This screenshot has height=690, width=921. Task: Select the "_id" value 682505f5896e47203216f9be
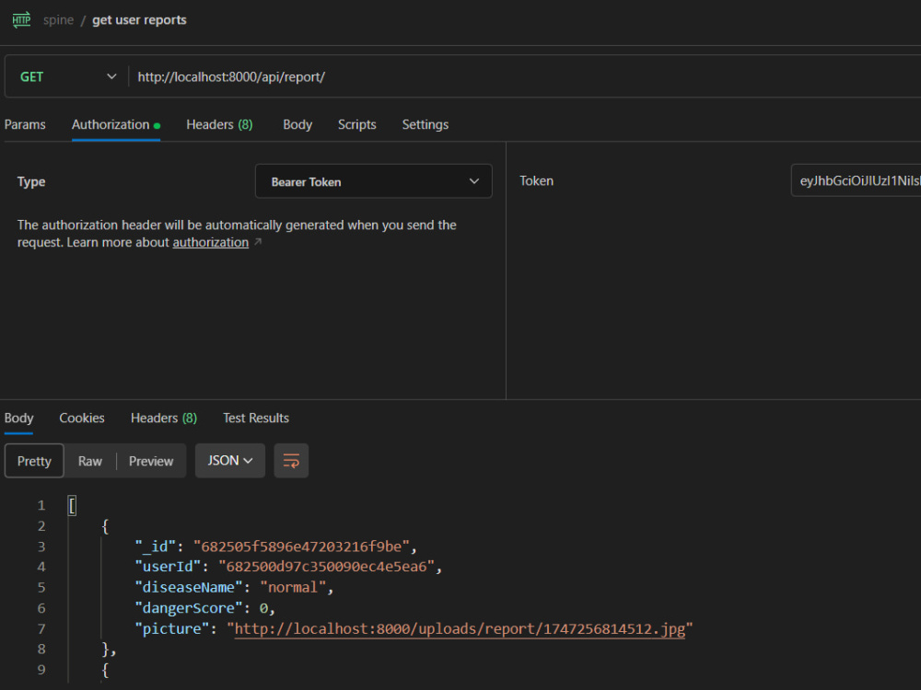pyautogui.click(x=301, y=546)
